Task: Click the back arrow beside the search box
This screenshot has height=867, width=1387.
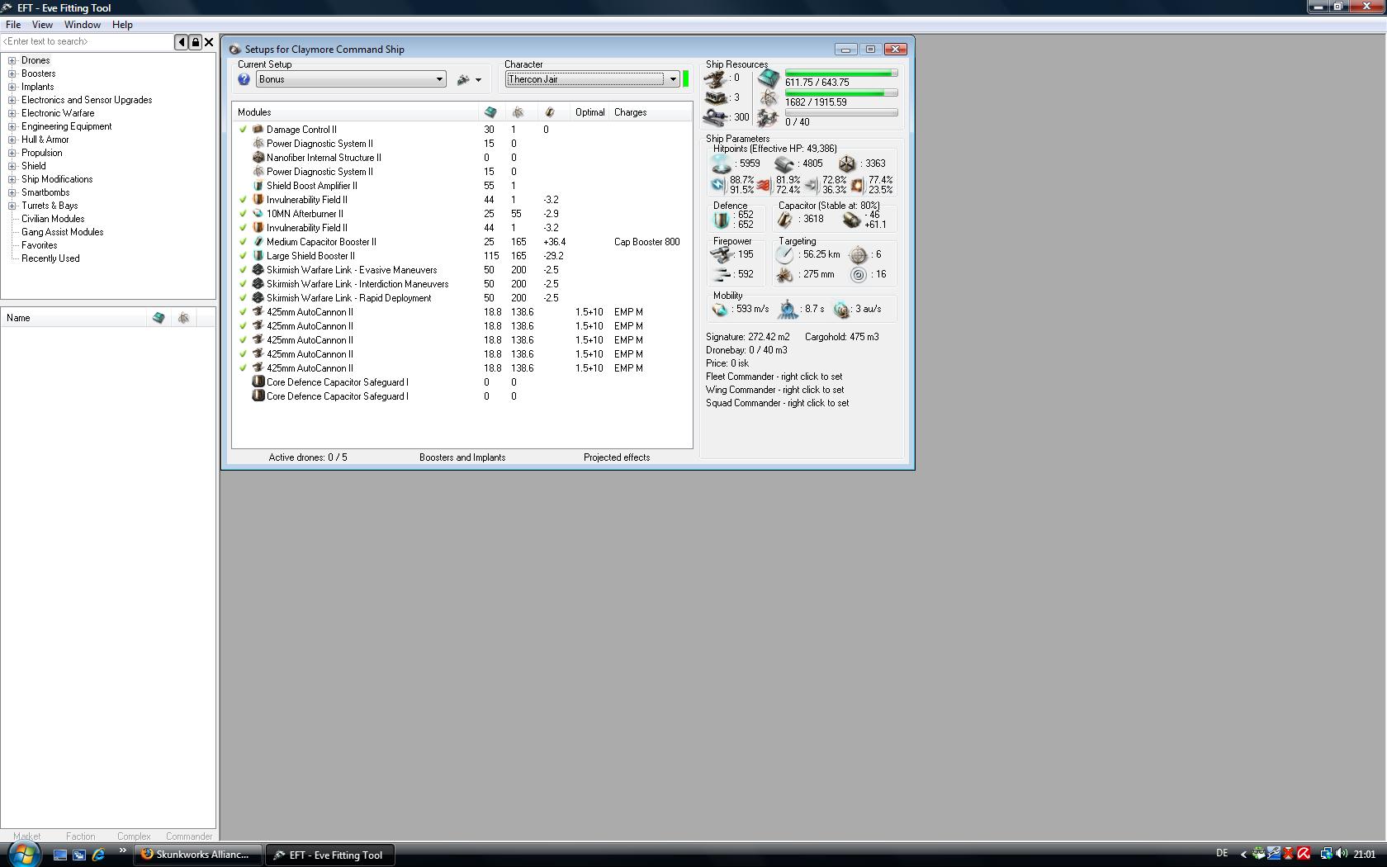Action: pyautogui.click(x=182, y=42)
